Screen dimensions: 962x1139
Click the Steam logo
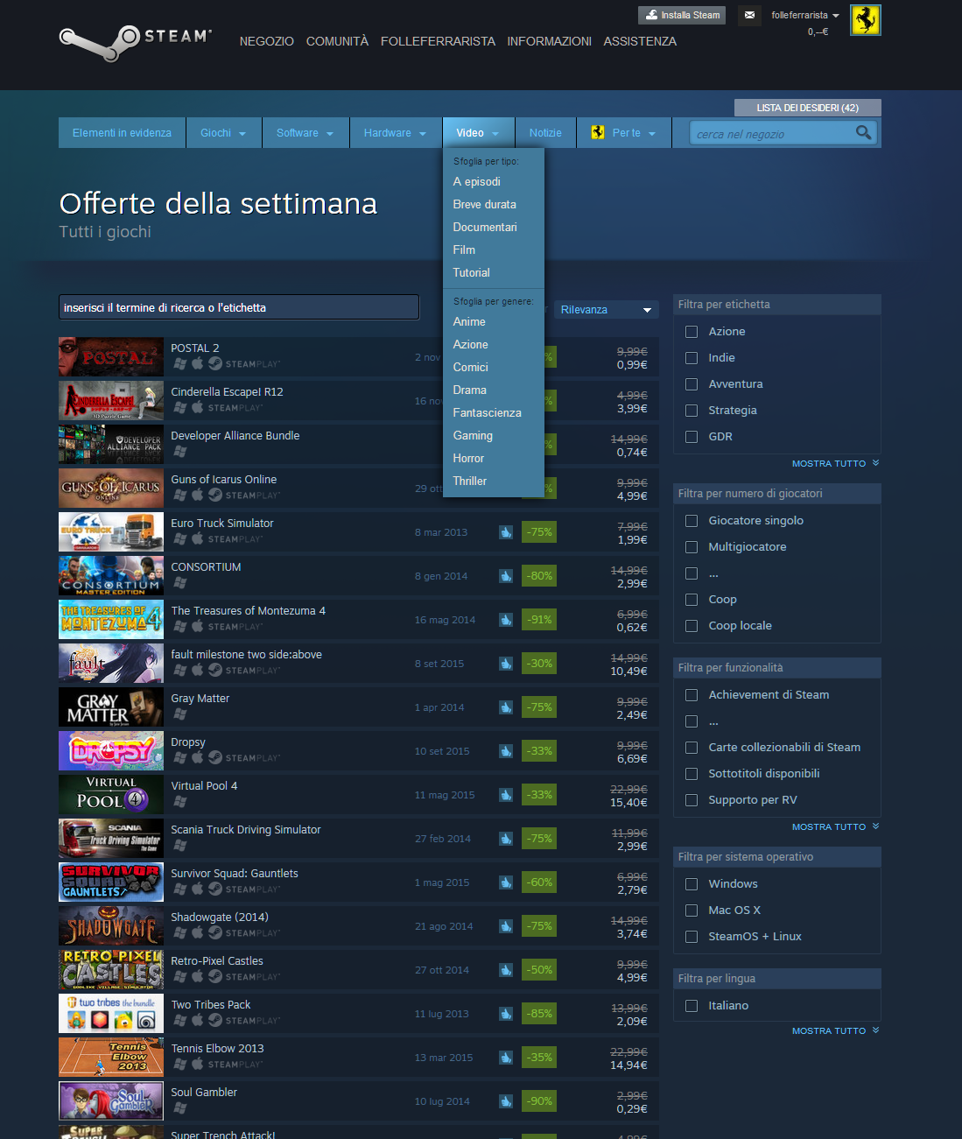pyautogui.click(x=136, y=42)
